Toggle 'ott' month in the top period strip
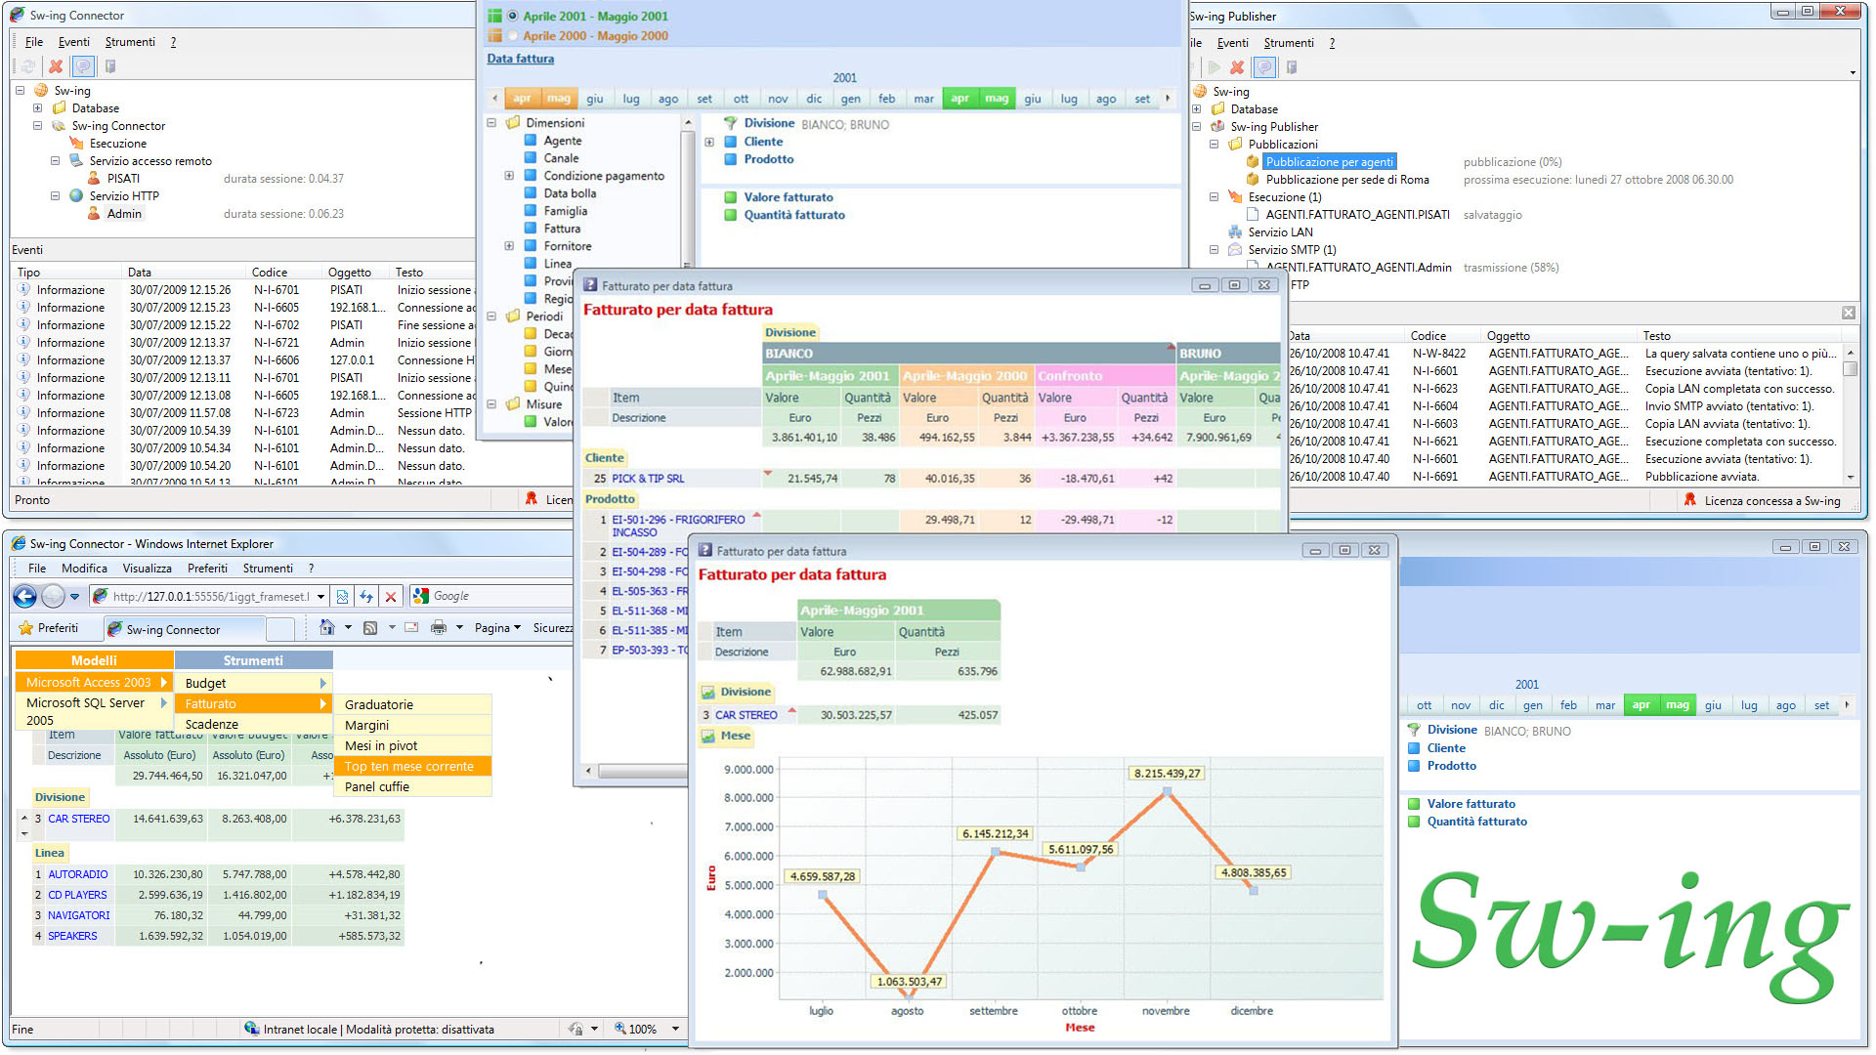Screen dimensions: 1876x1055 [741, 99]
